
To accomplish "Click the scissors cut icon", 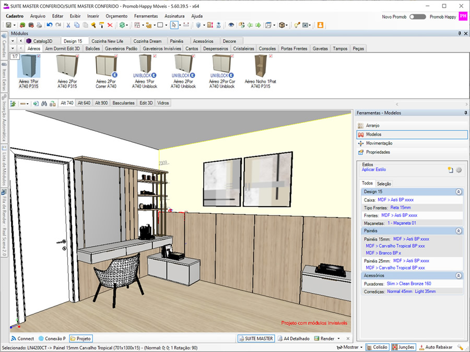I will [68, 25].
